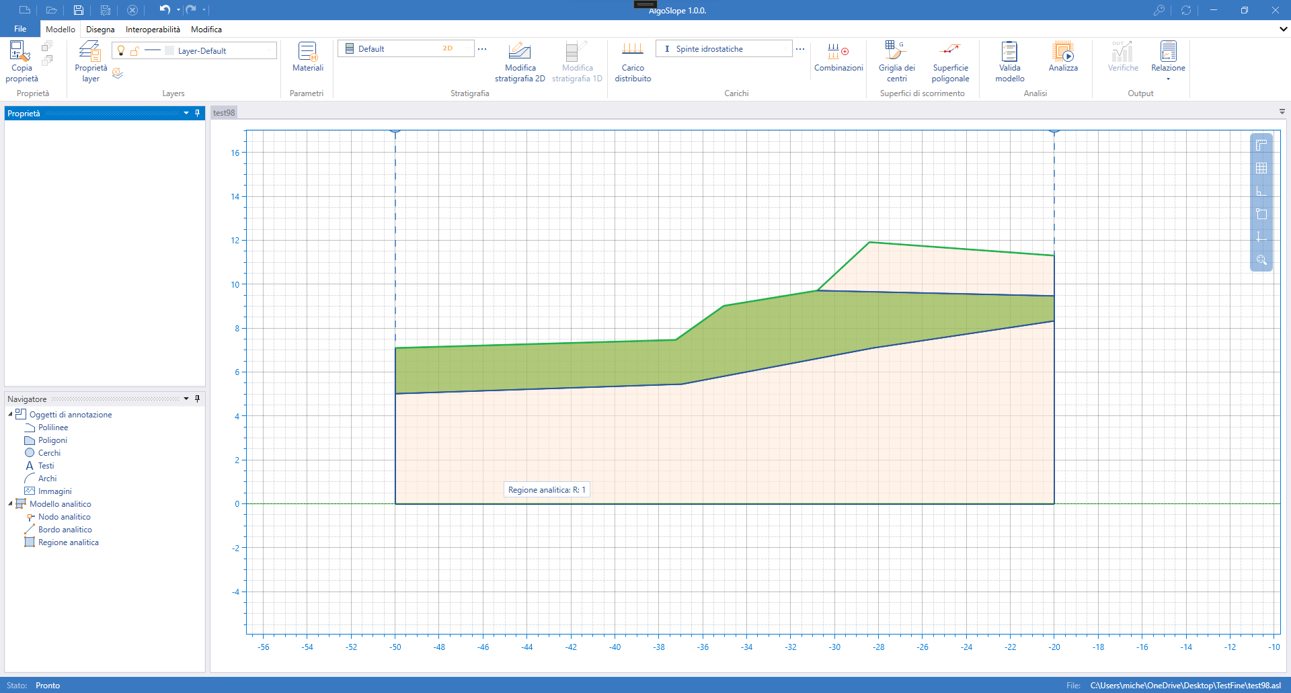Click the search key icon in title bar
1291x693 pixels.
pyautogui.click(x=1159, y=10)
